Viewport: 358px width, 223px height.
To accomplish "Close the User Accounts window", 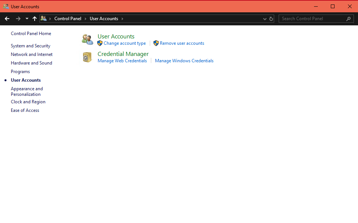I will 349,6.
